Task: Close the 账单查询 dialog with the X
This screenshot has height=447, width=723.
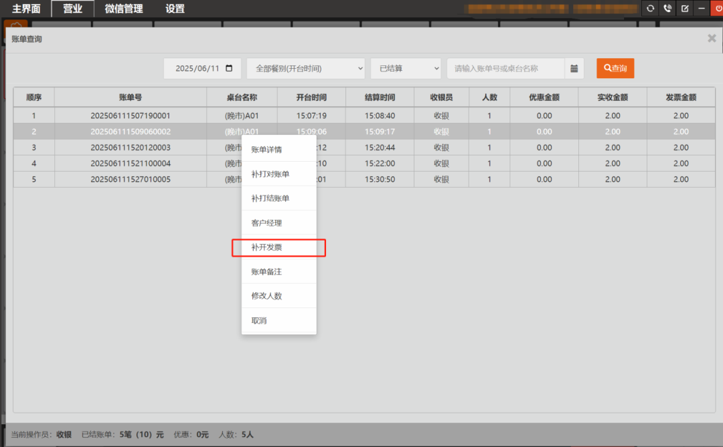Action: [x=712, y=39]
